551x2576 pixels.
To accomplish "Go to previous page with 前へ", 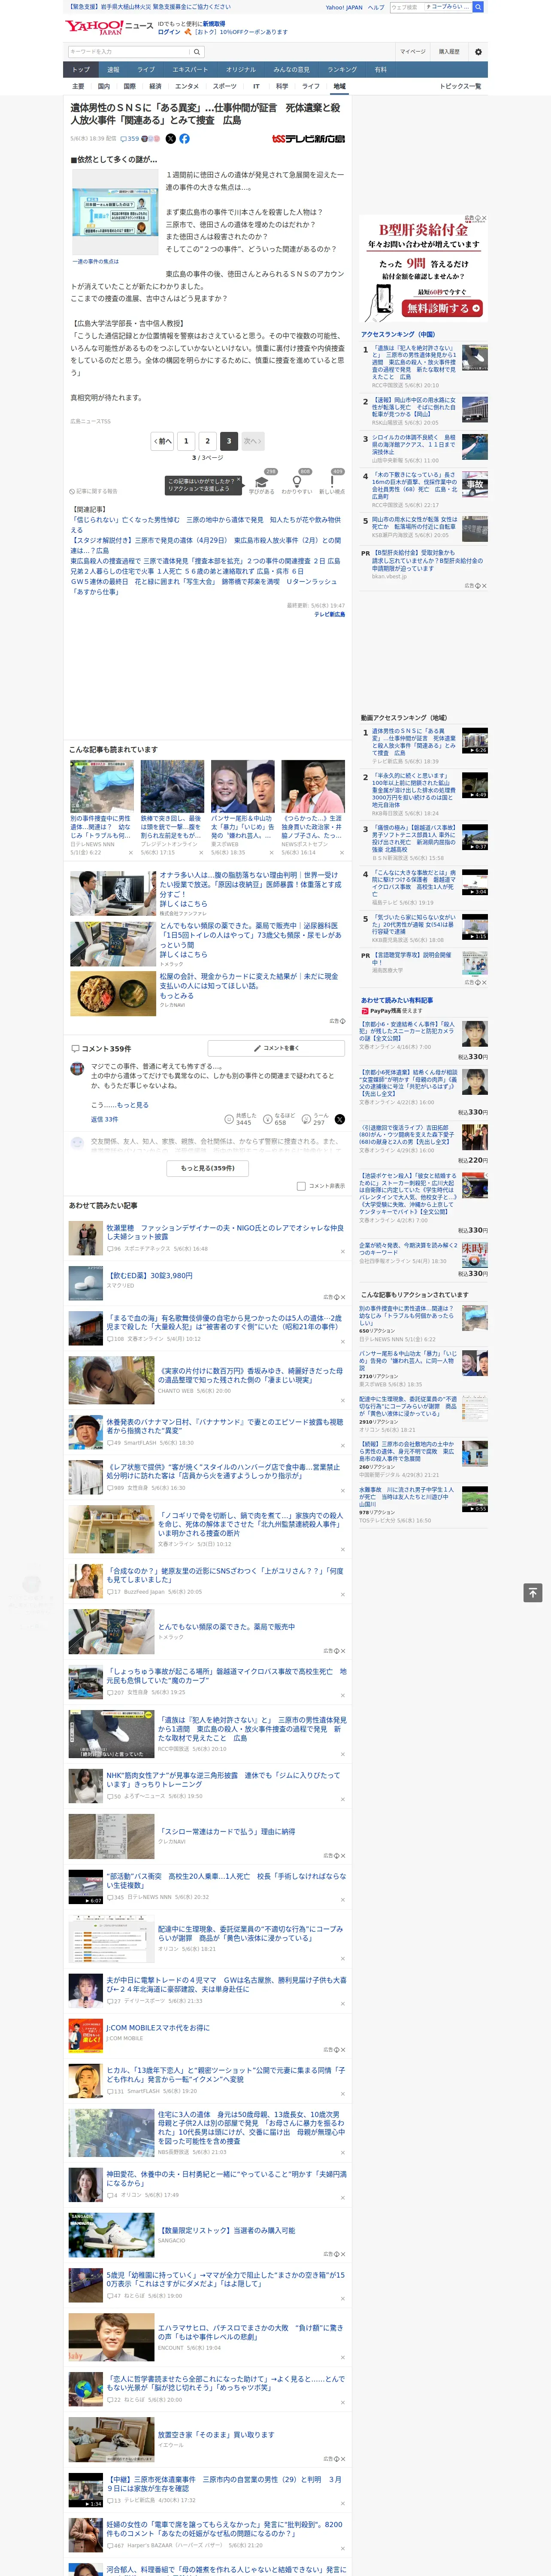I will click(x=163, y=441).
